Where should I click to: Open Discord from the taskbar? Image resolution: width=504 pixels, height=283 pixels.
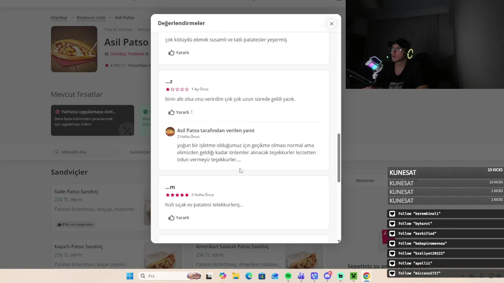(328, 276)
